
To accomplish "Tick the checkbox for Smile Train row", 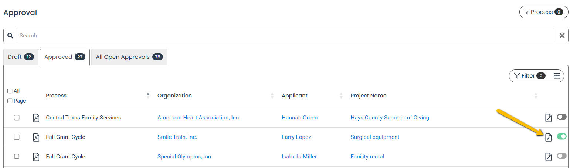I will tap(17, 137).
